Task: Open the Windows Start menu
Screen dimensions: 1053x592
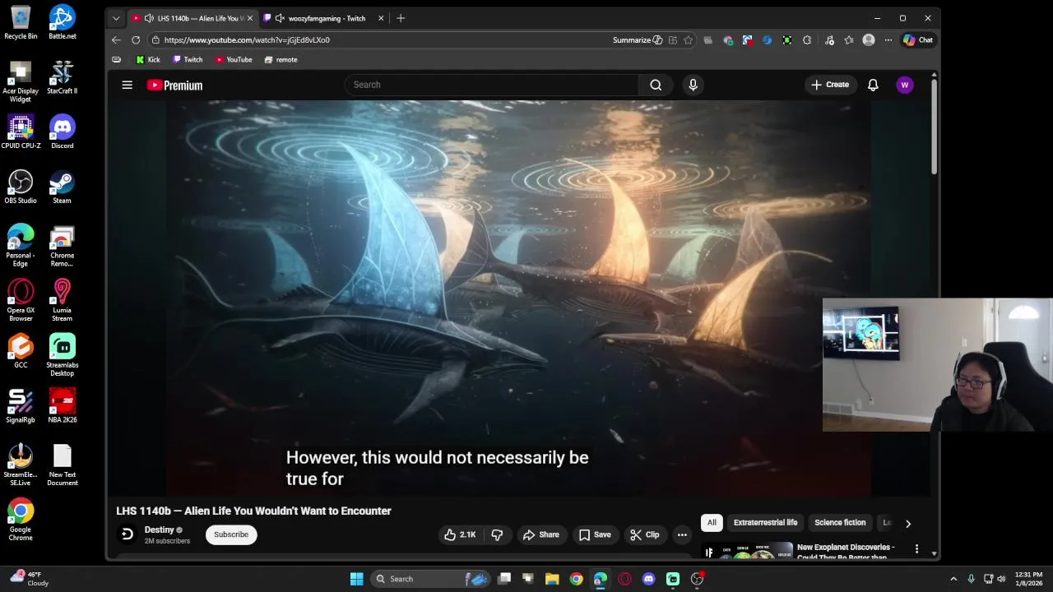Action: tap(356, 579)
